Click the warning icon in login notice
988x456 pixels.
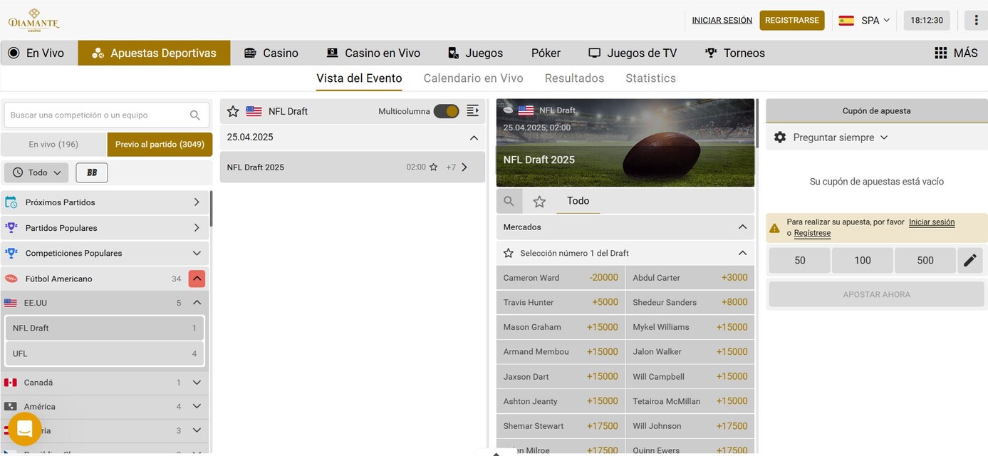774,228
